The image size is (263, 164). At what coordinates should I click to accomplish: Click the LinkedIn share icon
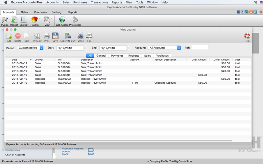[x=255, y=12]
